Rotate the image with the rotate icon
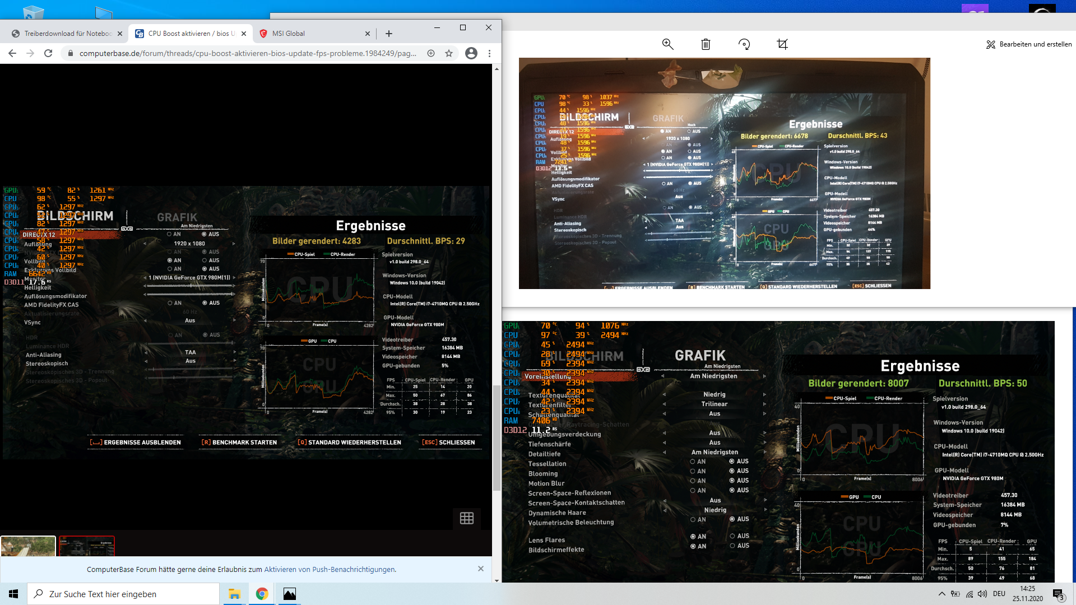This screenshot has width=1076, height=605. (x=744, y=44)
